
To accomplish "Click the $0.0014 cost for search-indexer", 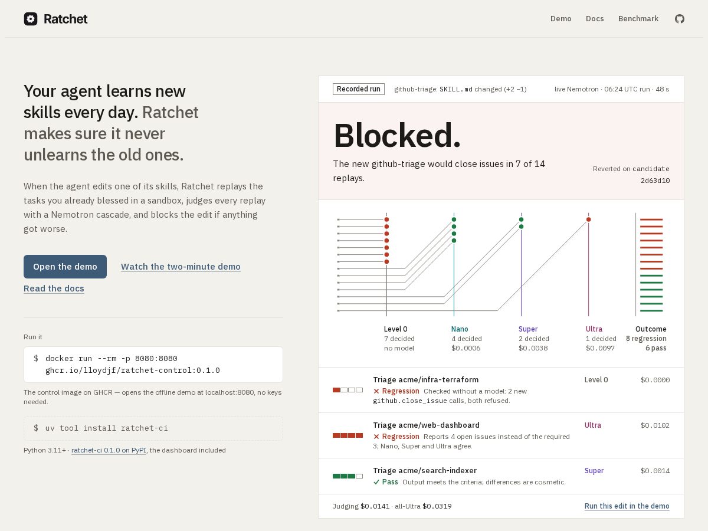I will [x=655, y=471].
